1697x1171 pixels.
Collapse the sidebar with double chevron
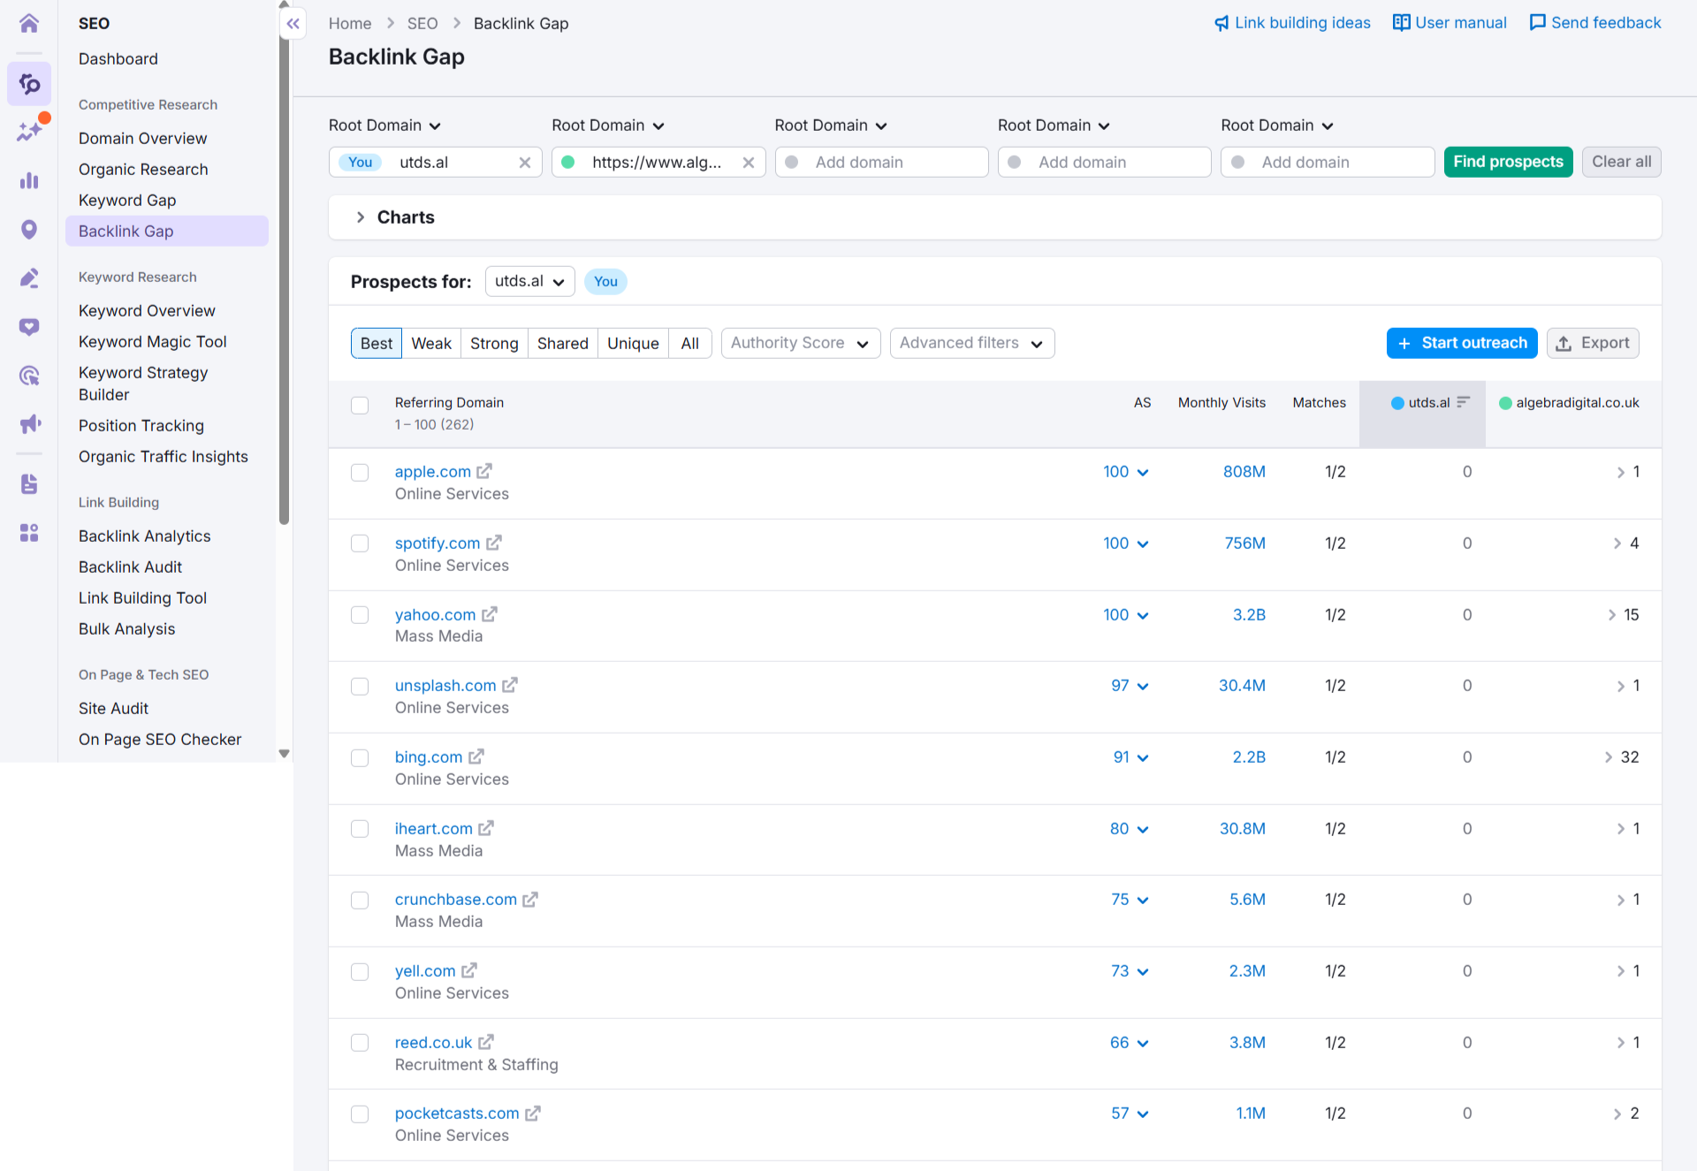point(293,24)
